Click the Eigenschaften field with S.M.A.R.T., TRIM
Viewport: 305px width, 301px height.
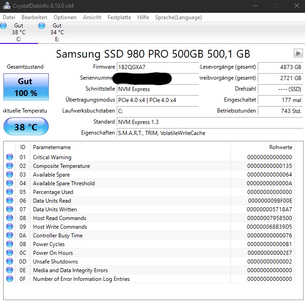pyautogui.click(x=210, y=133)
